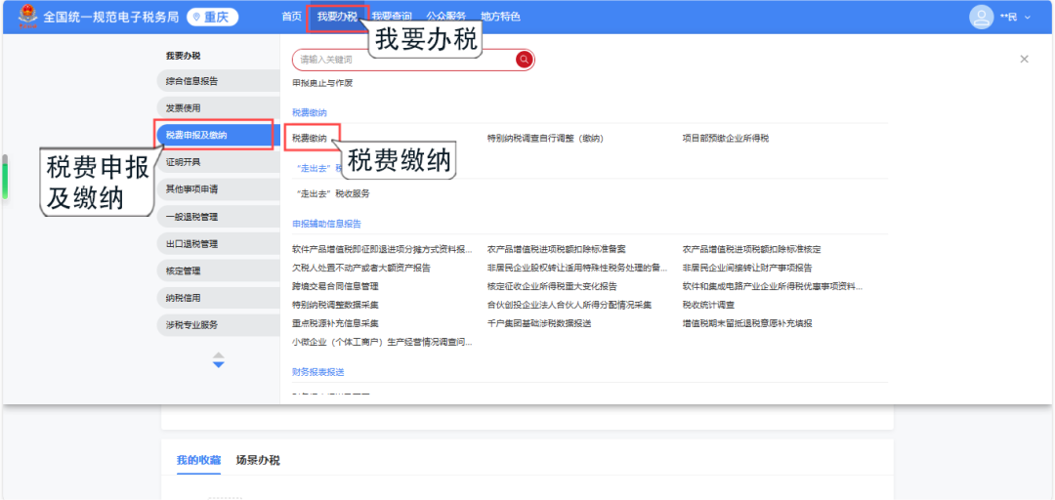Open the 税费缴纳 link

[310, 138]
